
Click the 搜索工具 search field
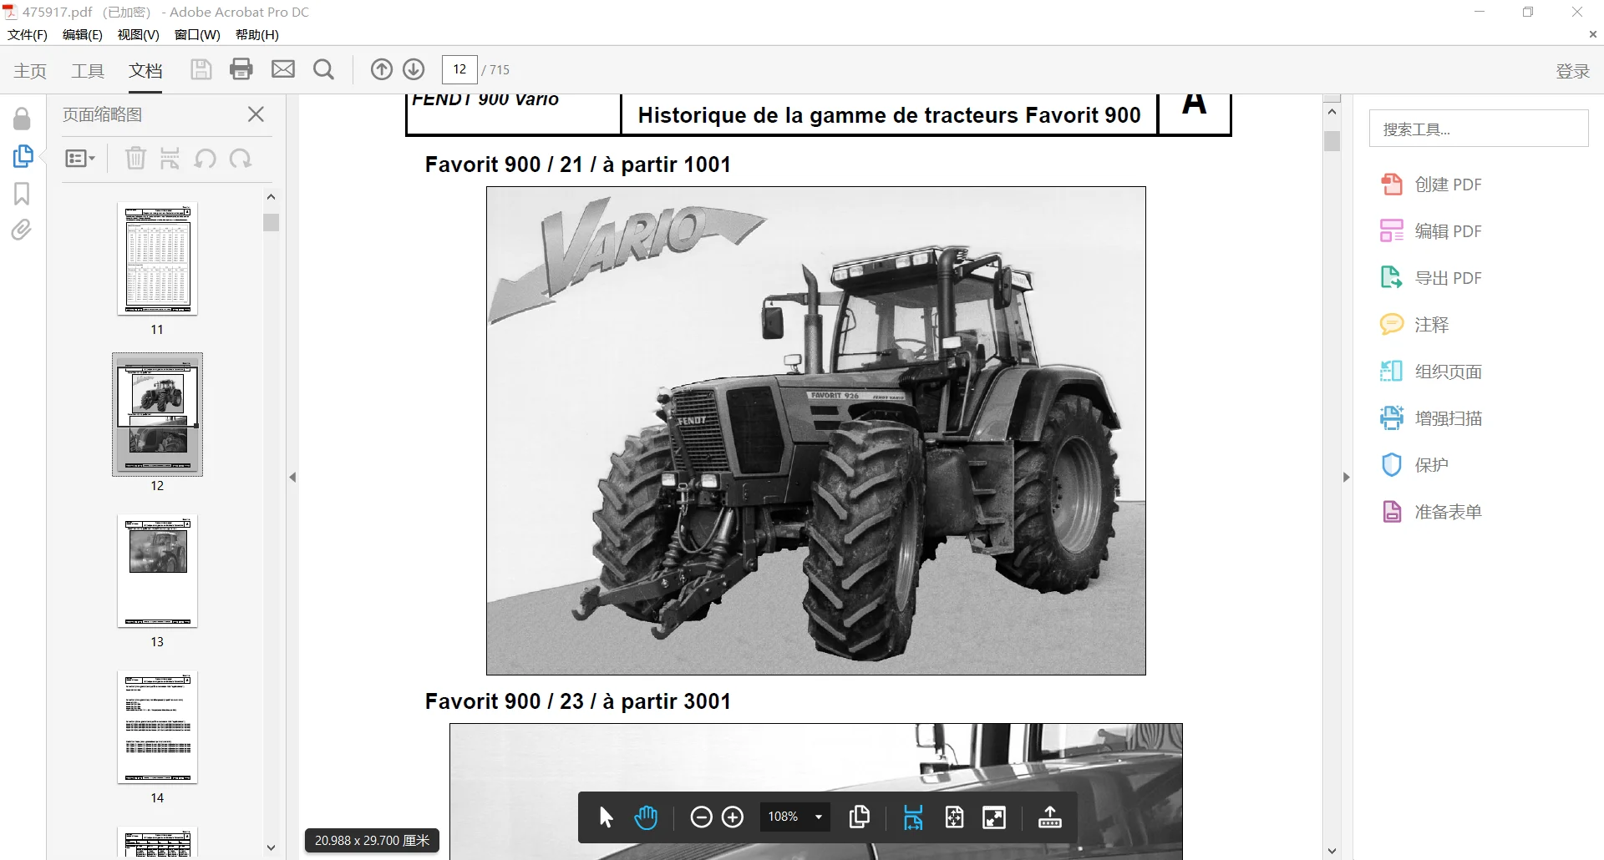tap(1479, 129)
